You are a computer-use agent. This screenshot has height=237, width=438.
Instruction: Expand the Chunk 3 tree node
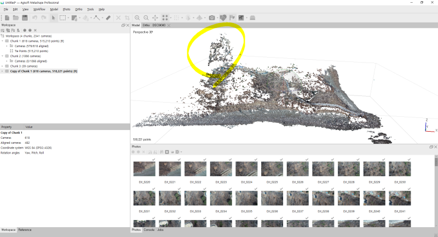[3, 66]
